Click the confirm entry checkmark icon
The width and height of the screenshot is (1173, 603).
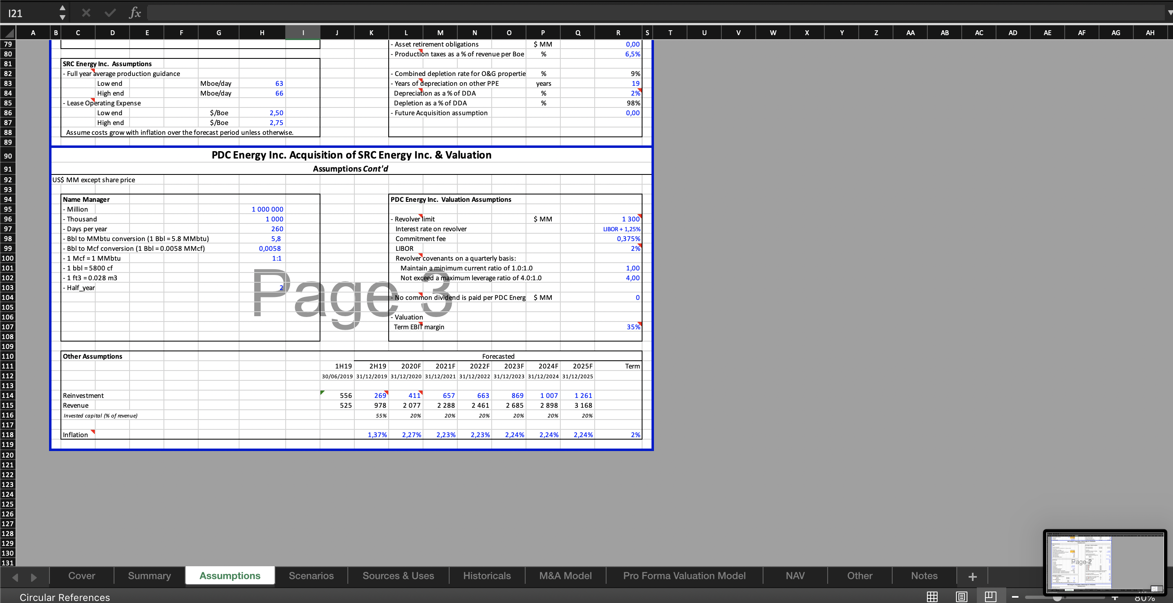tap(110, 13)
